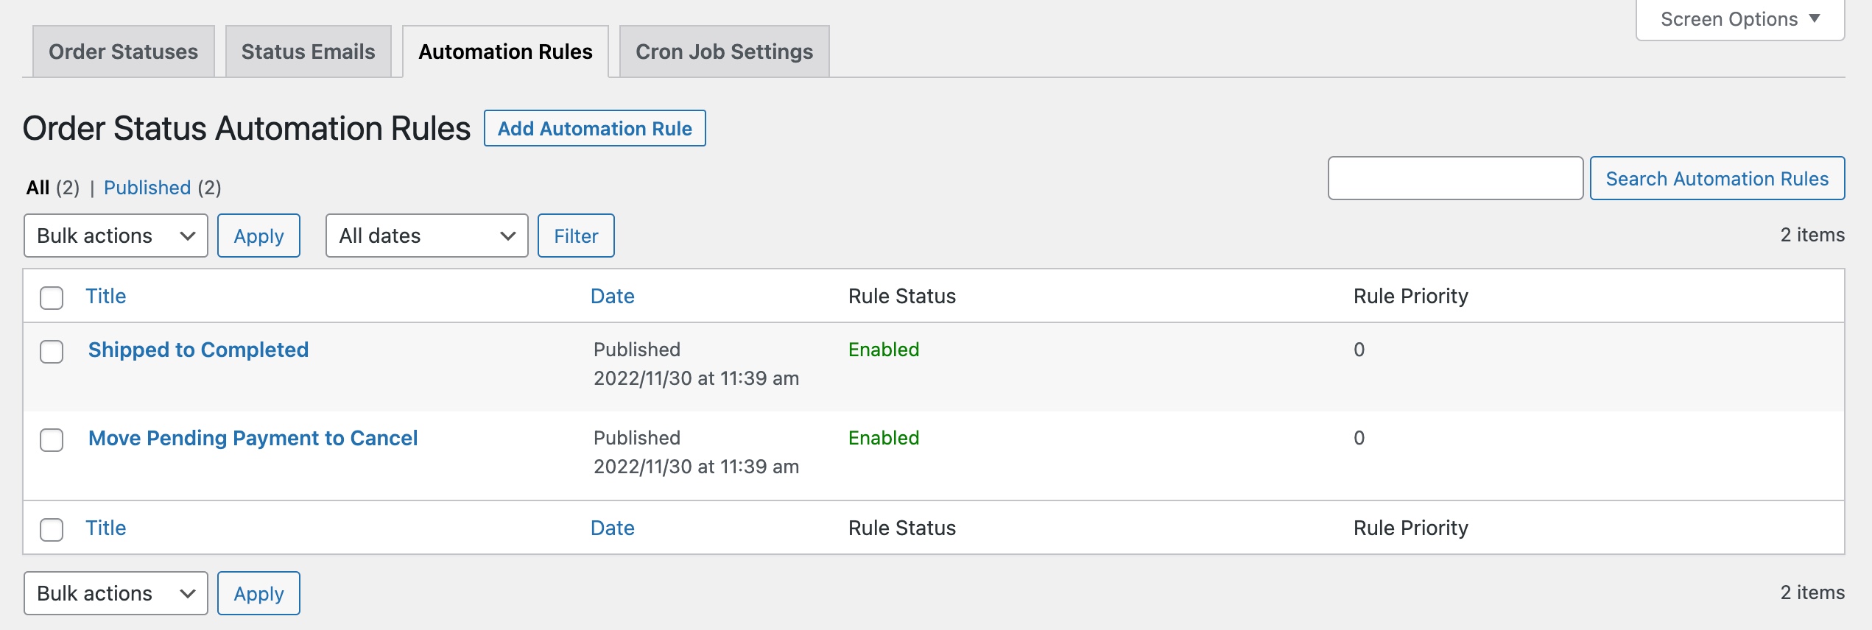Screen dimensions: 1872x630
Task: Open the bottom Bulk actions dropdown
Action: [x=115, y=592]
